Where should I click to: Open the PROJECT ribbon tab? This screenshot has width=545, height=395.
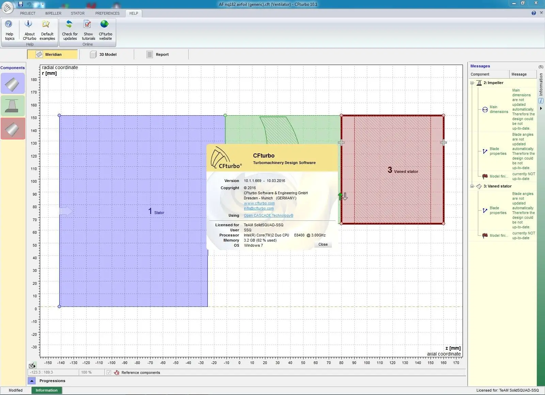pos(28,13)
